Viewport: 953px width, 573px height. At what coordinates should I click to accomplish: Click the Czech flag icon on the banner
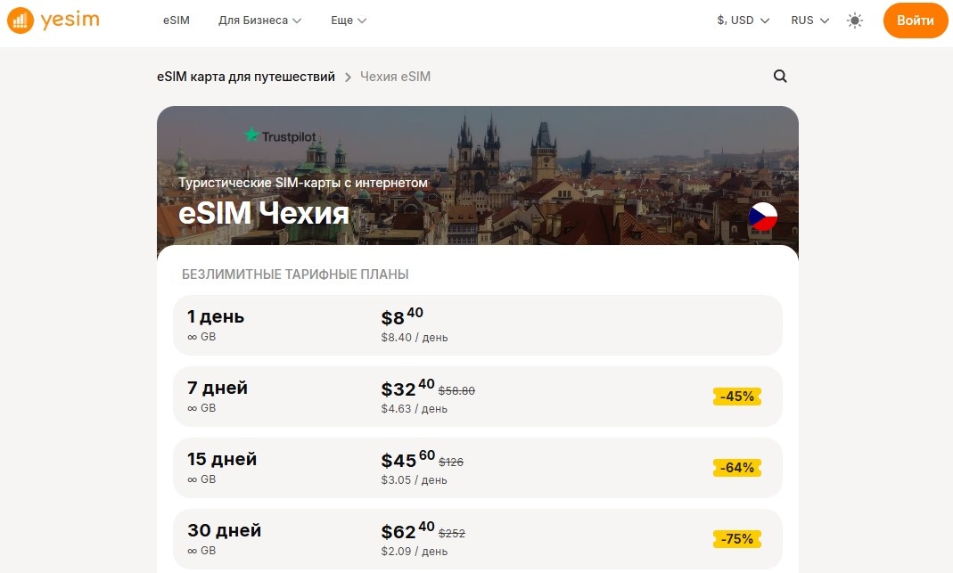point(762,217)
